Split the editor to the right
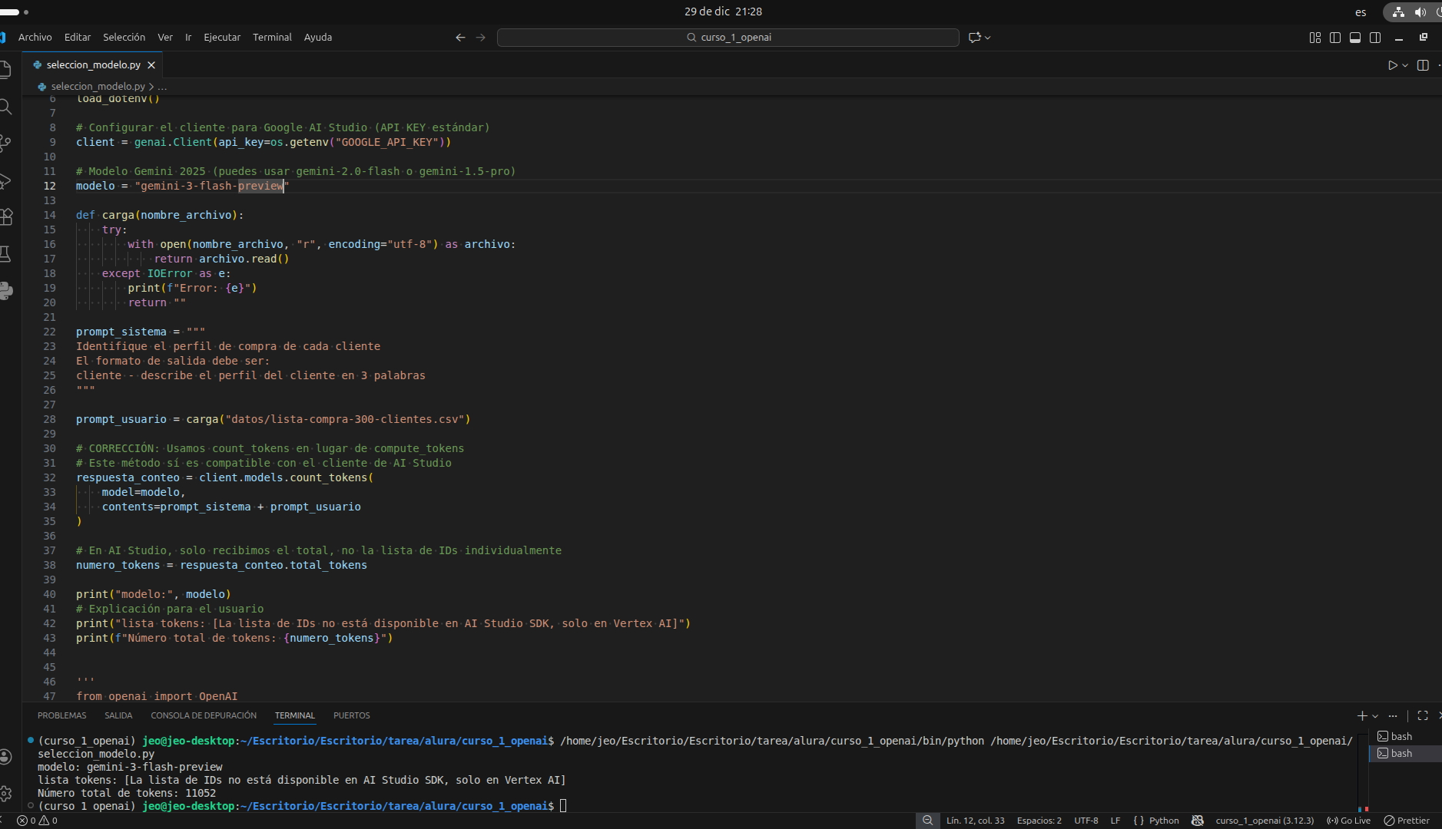 [1423, 65]
